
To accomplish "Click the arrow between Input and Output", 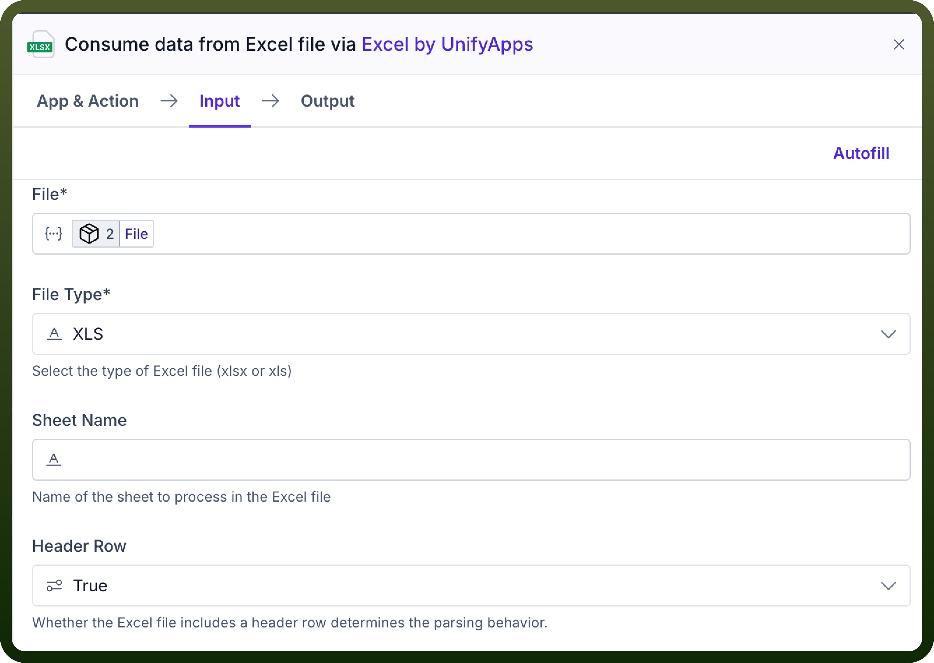I will point(271,101).
